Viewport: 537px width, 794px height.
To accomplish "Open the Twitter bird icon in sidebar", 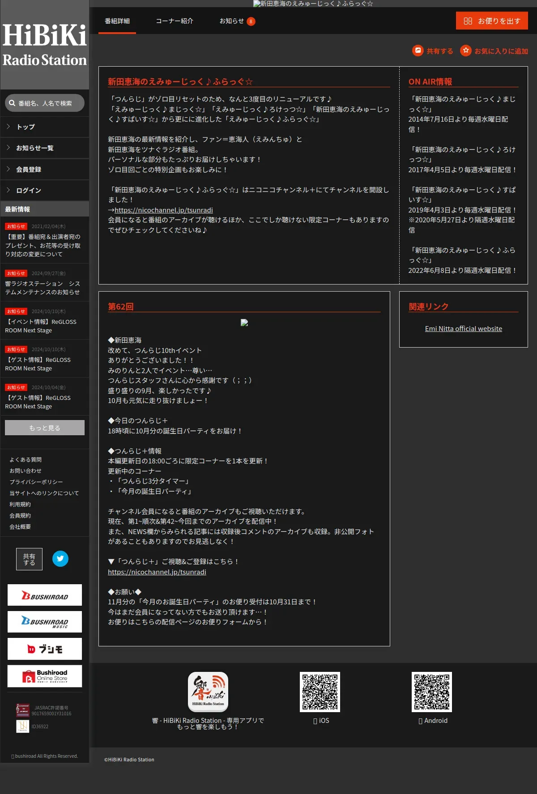I will [60, 558].
